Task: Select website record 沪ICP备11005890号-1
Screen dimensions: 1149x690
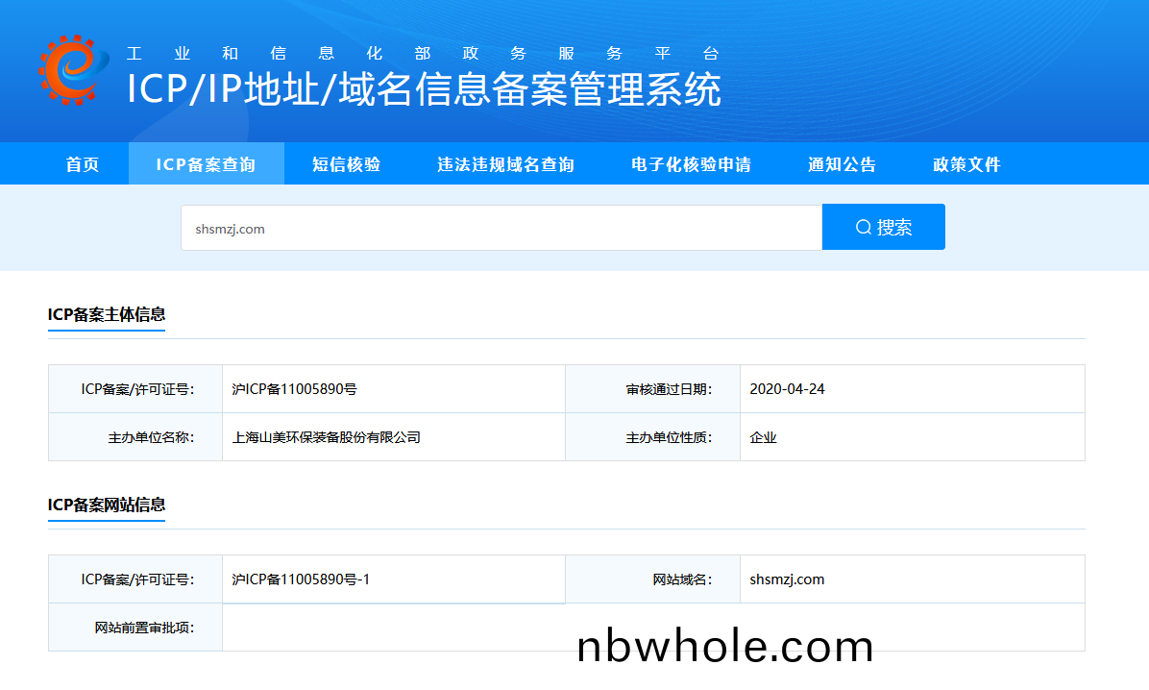Action: pos(301,579)
